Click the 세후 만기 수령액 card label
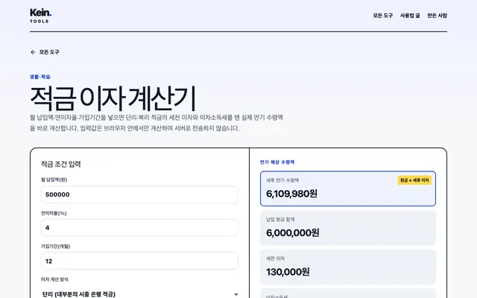Image resolution: width=477 pixels, height=298 pixels. click(x=282, y=180)
